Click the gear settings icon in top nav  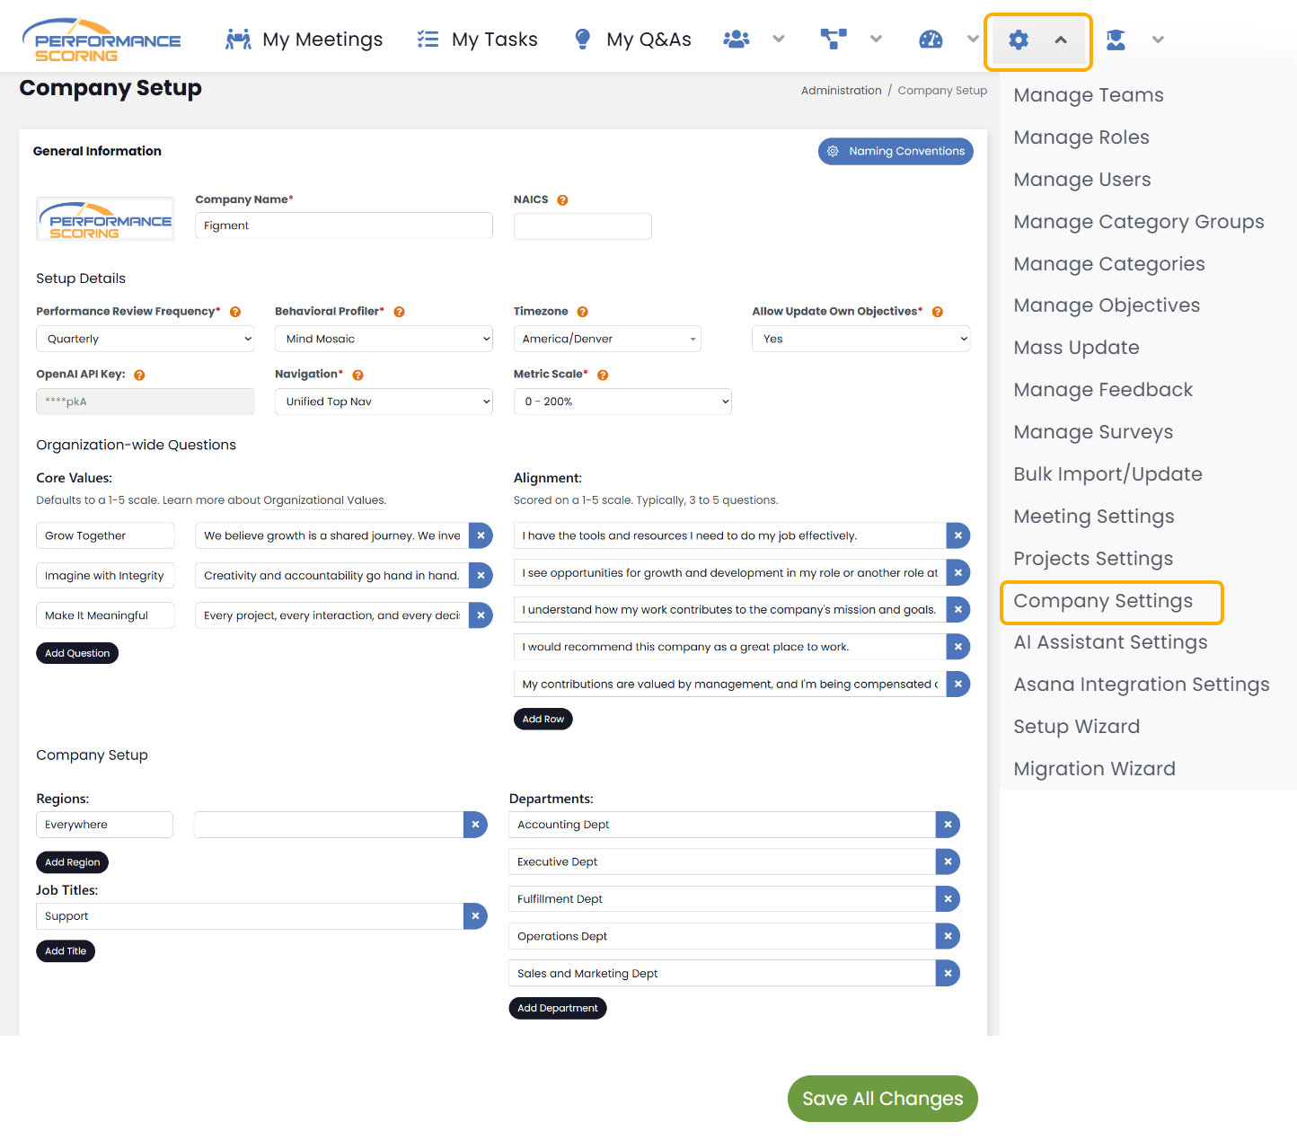(1018, 40)
